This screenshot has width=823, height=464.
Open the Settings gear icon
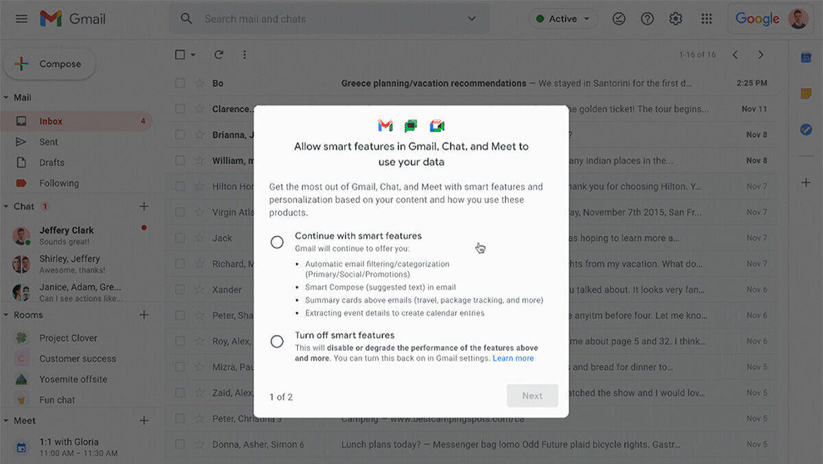click(676, 19)
